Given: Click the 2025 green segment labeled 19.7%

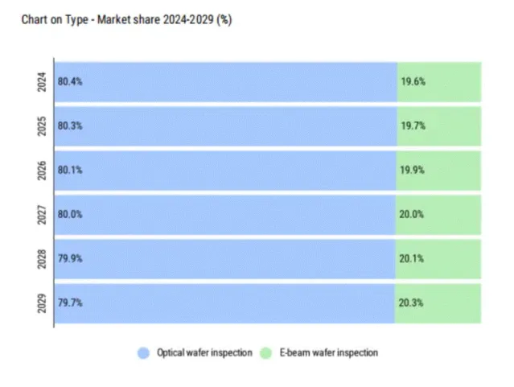Looking at the screenshot, I should (x=439, y=126).
